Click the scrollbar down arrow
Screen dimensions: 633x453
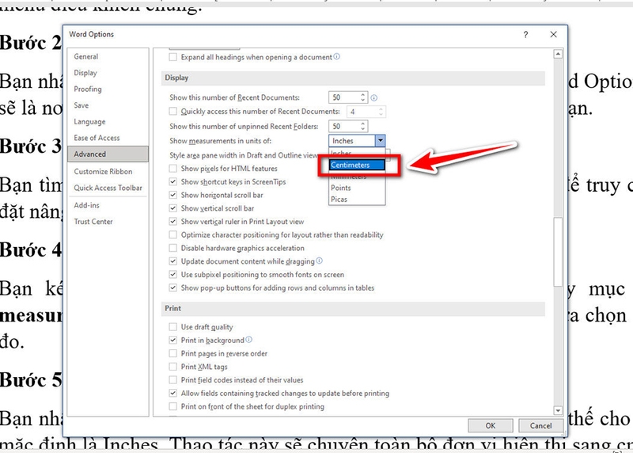(558, 410)
